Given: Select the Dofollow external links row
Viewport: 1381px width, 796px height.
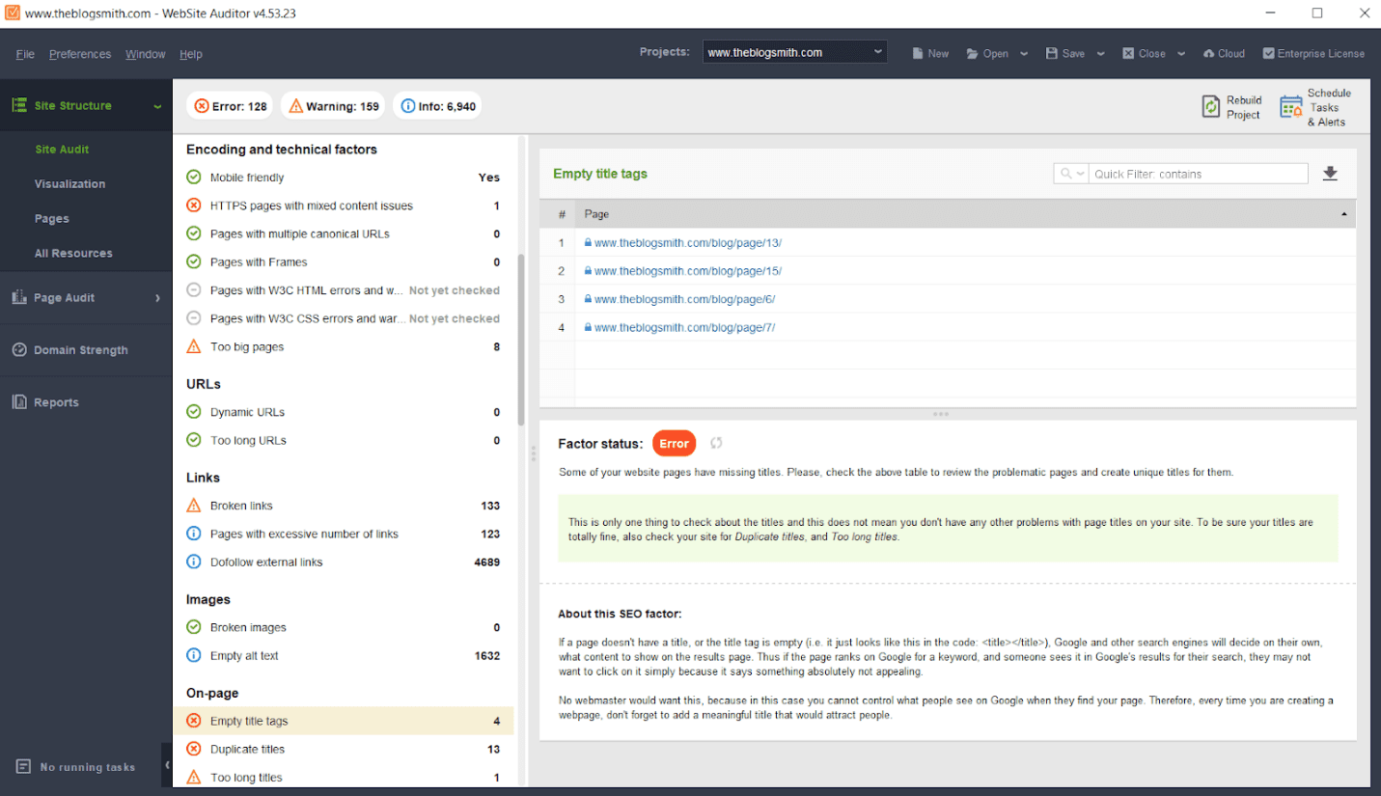Looking at the screenshot, I should 344,562.
